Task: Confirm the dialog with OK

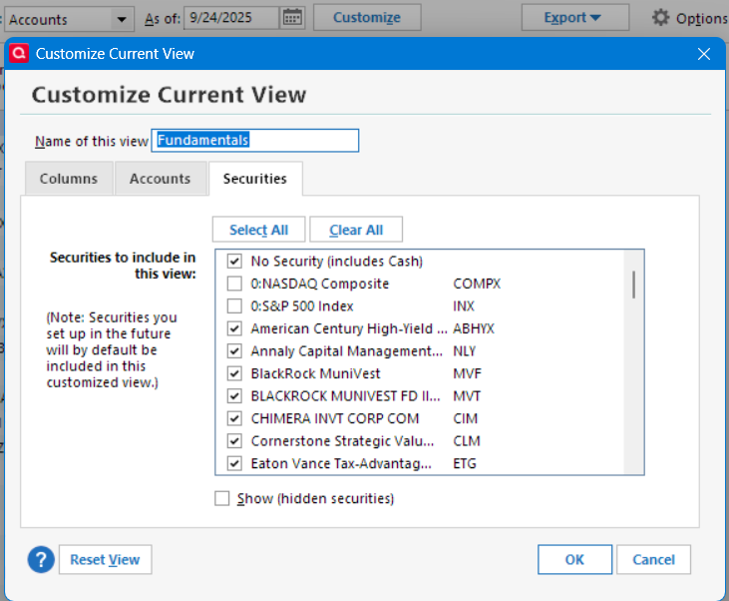Action: (x=574, y=559)
